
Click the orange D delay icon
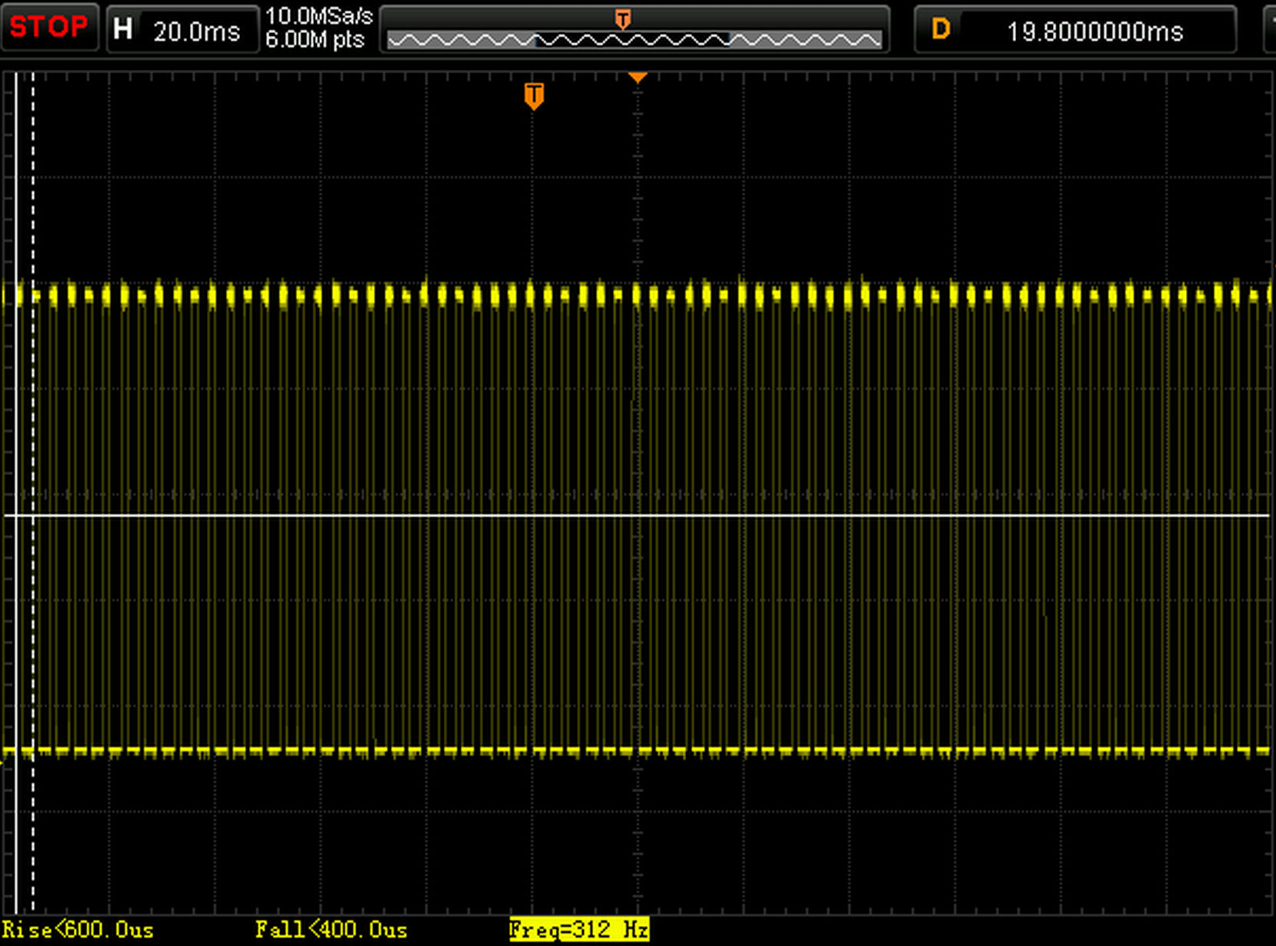(x=941, y=30)
